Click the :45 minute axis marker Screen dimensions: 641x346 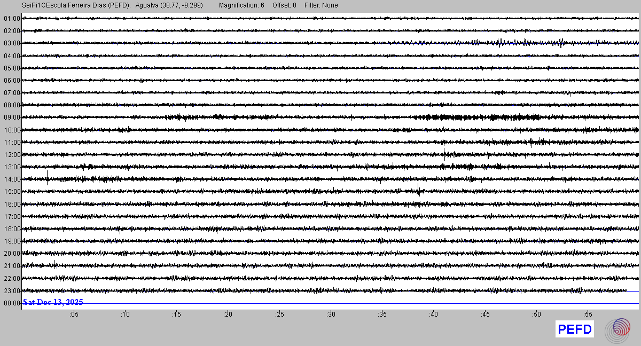(485, 314)
